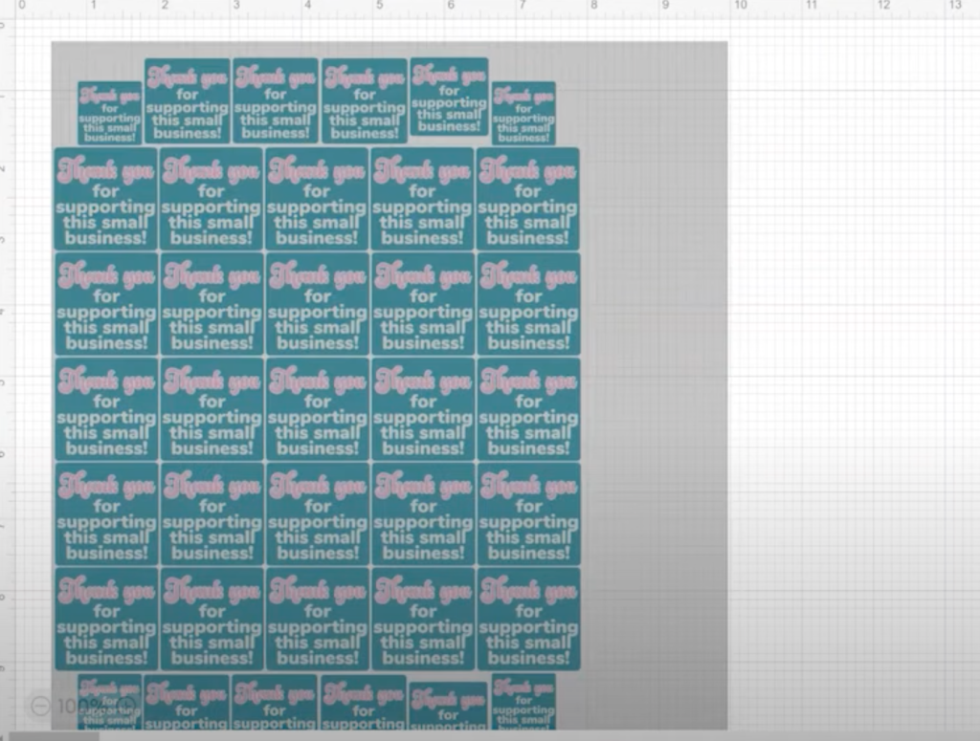Select the leftmost sticker in the sixth row
Image resolution: width=980 pixels, height=741 pixels.
tap(105, 620)
